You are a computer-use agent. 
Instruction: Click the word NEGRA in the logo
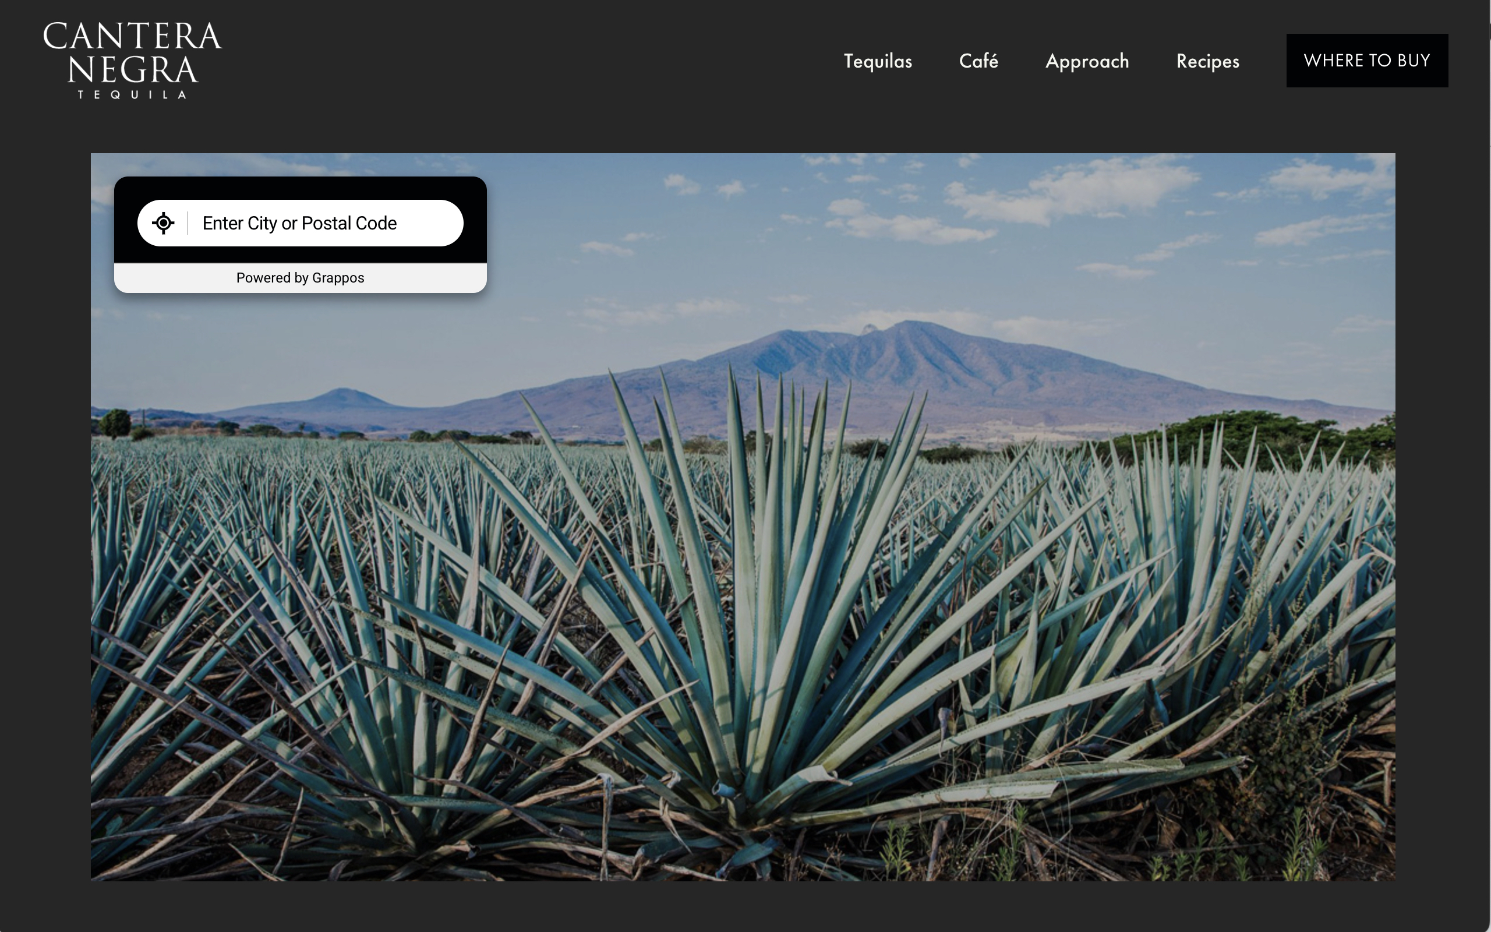click(x=132, y=70)
